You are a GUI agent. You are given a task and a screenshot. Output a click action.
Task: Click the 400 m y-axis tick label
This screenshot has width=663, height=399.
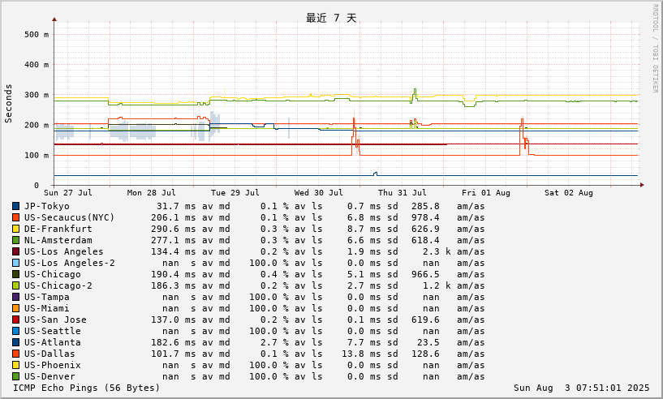[x=36, y=65]
